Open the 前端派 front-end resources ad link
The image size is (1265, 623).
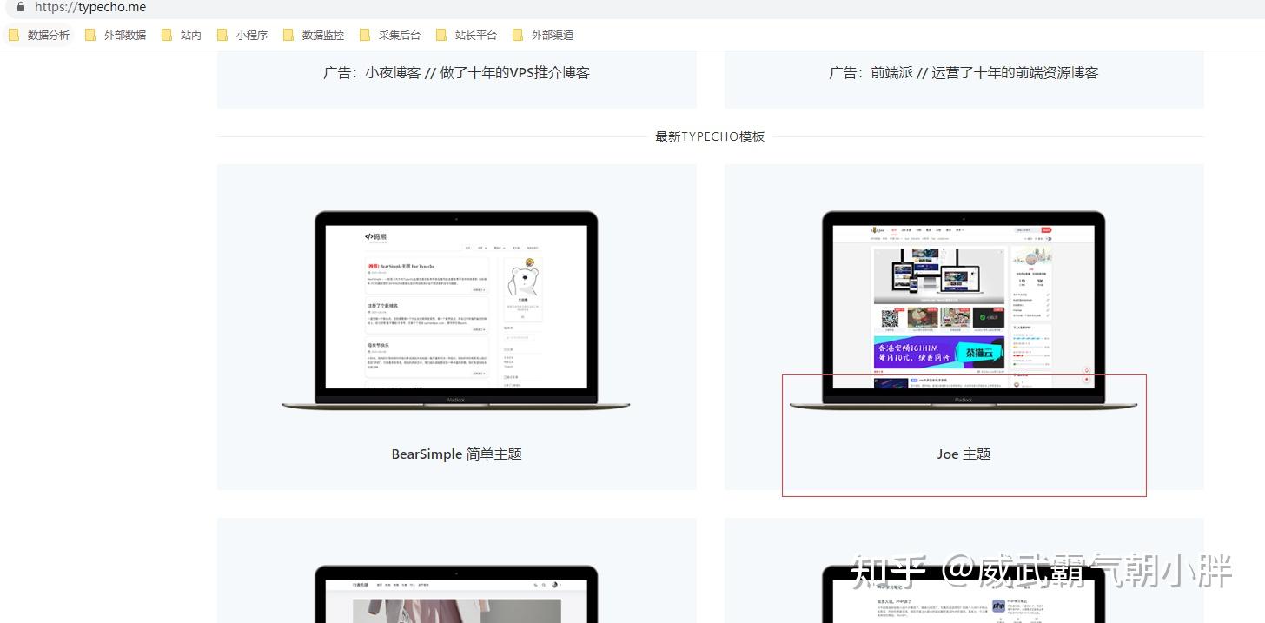(964, 73)
